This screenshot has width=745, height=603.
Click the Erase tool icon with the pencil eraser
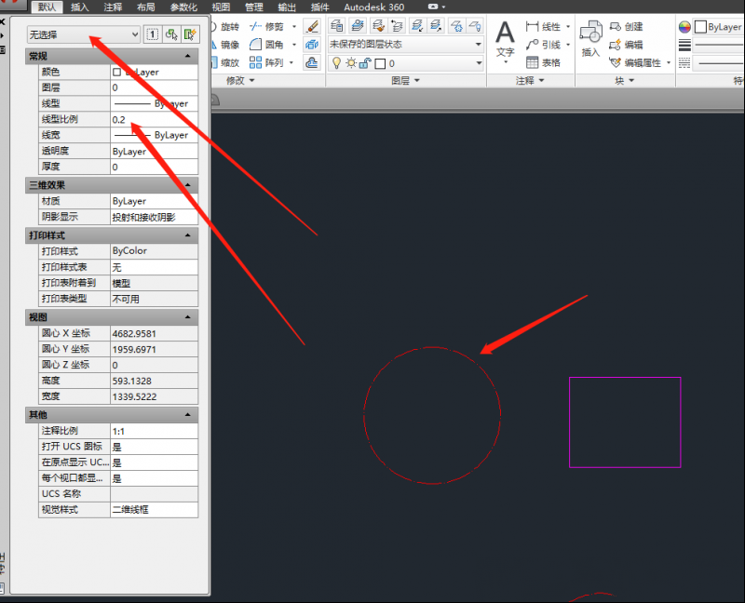coord(312,27)
